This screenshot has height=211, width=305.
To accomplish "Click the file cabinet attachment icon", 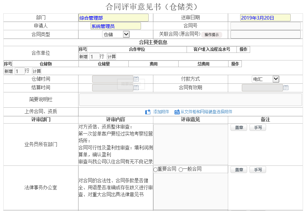I will coord(177,112).
